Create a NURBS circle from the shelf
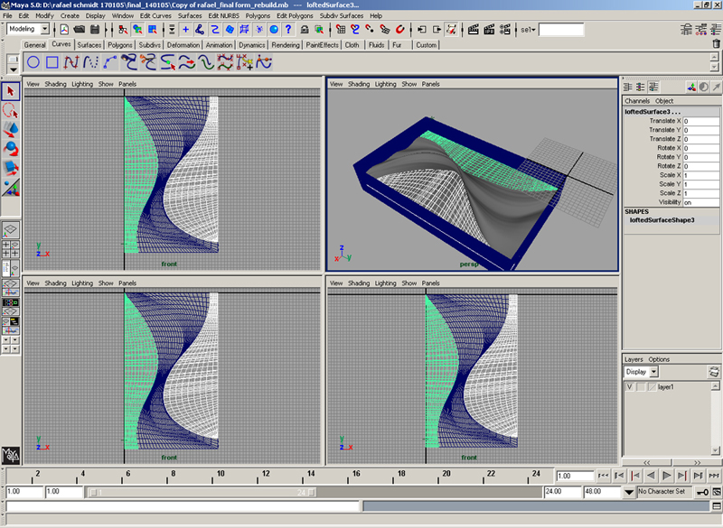723x528 pixels. coord(33,62)
